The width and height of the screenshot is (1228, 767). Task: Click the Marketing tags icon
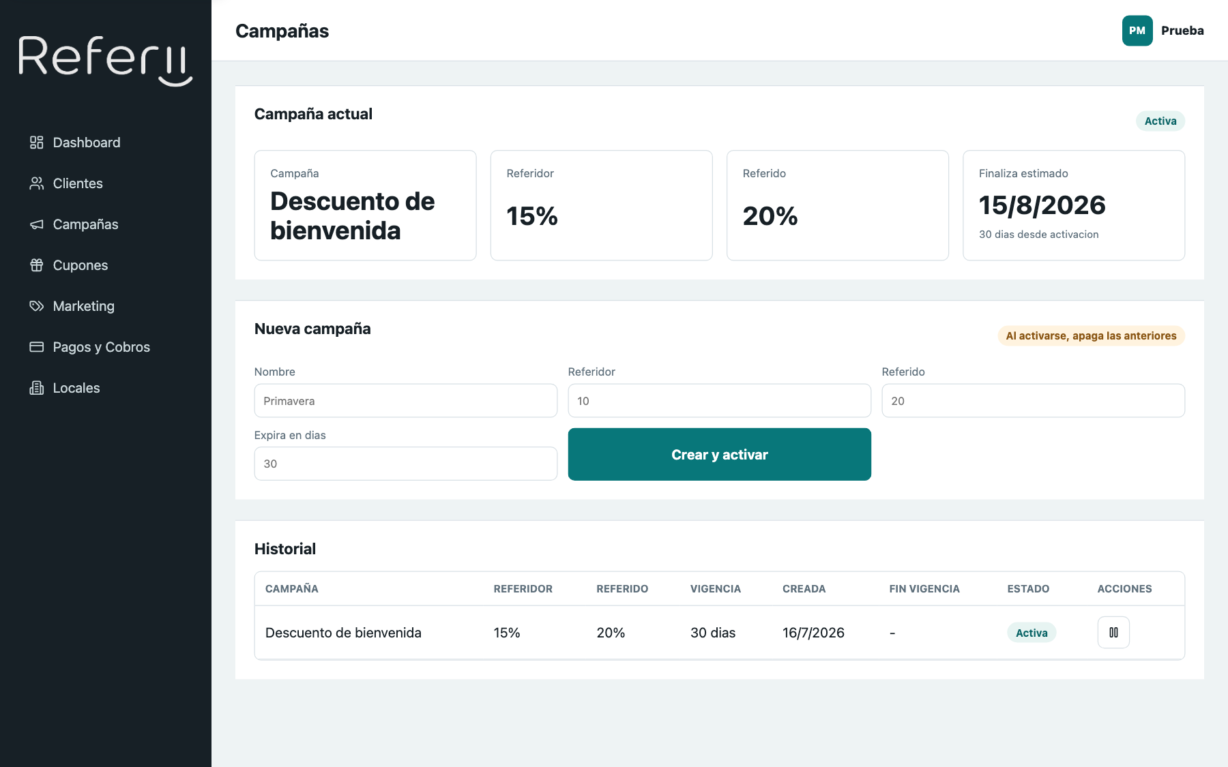pos(37,306)
